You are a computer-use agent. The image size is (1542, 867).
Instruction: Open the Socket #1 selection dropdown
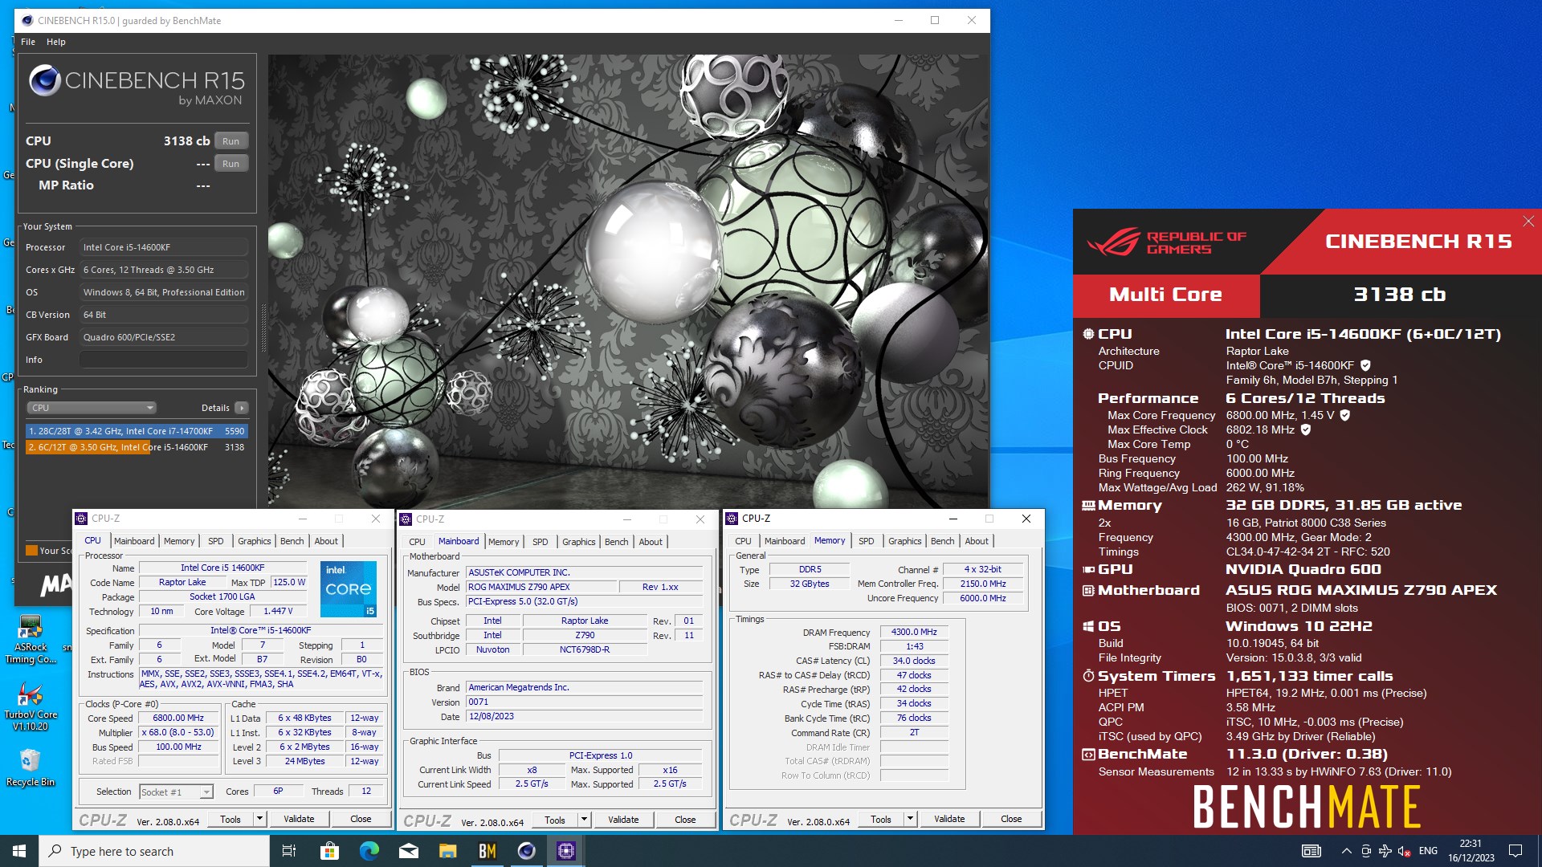tap(176, 792)
